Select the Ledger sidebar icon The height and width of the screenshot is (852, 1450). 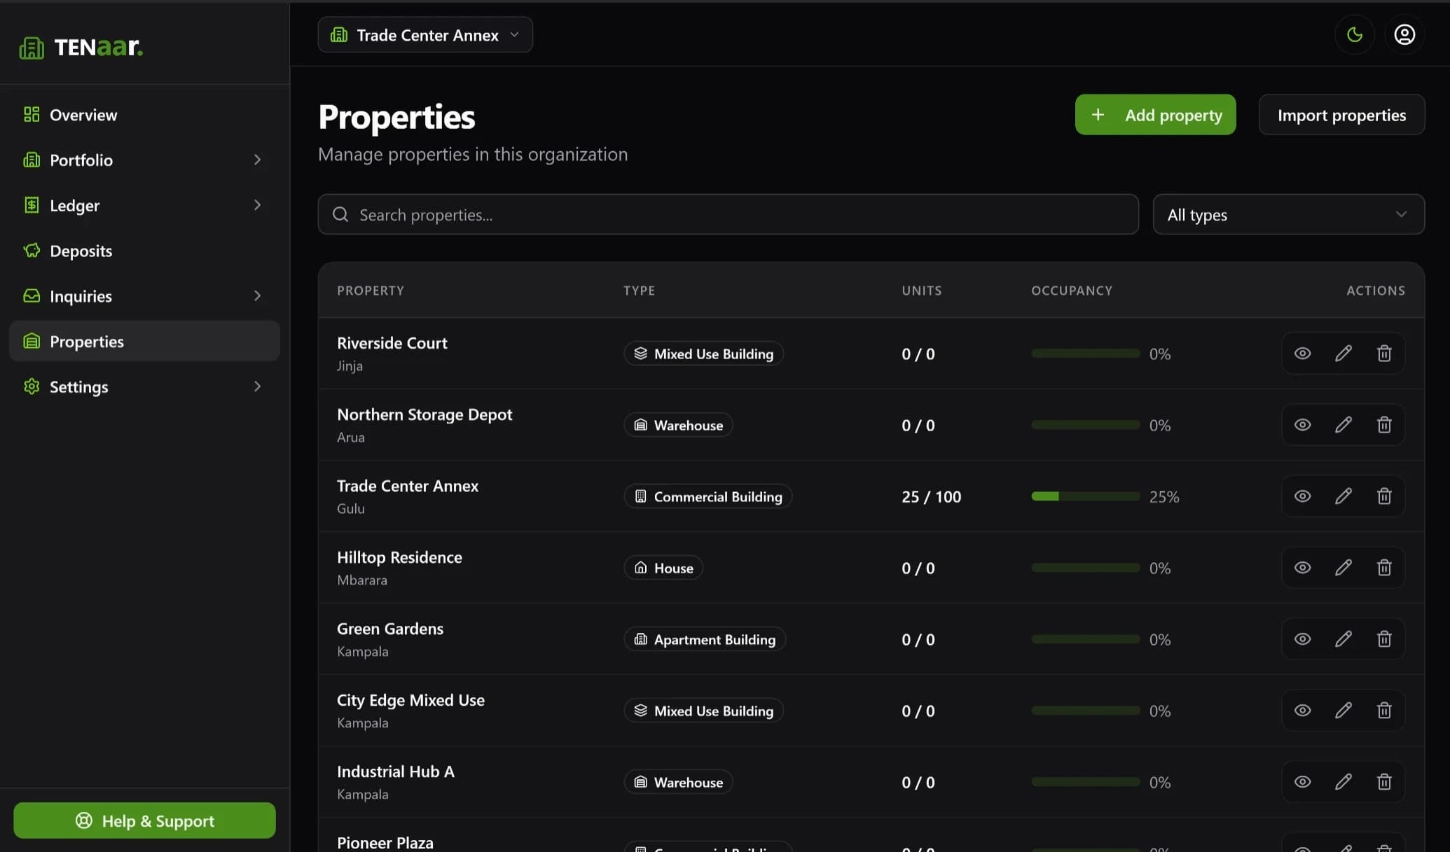click(x=32, y=204)
